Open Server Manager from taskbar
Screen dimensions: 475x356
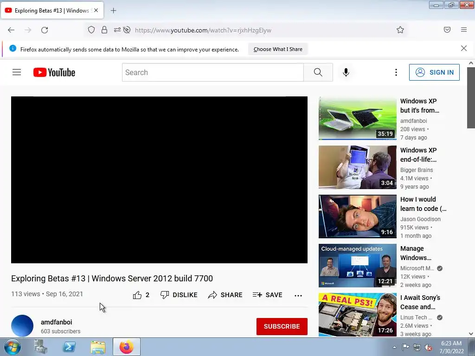(41, 347)
